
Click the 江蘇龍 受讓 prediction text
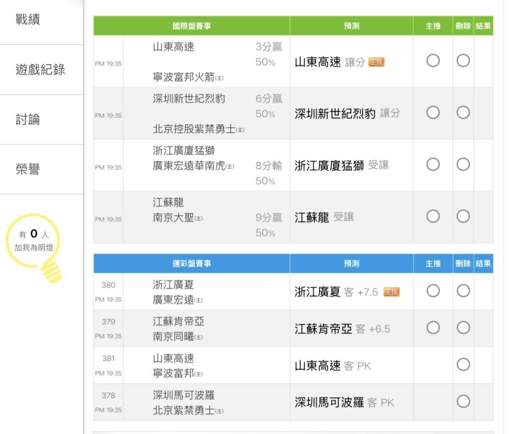point(324,217)
